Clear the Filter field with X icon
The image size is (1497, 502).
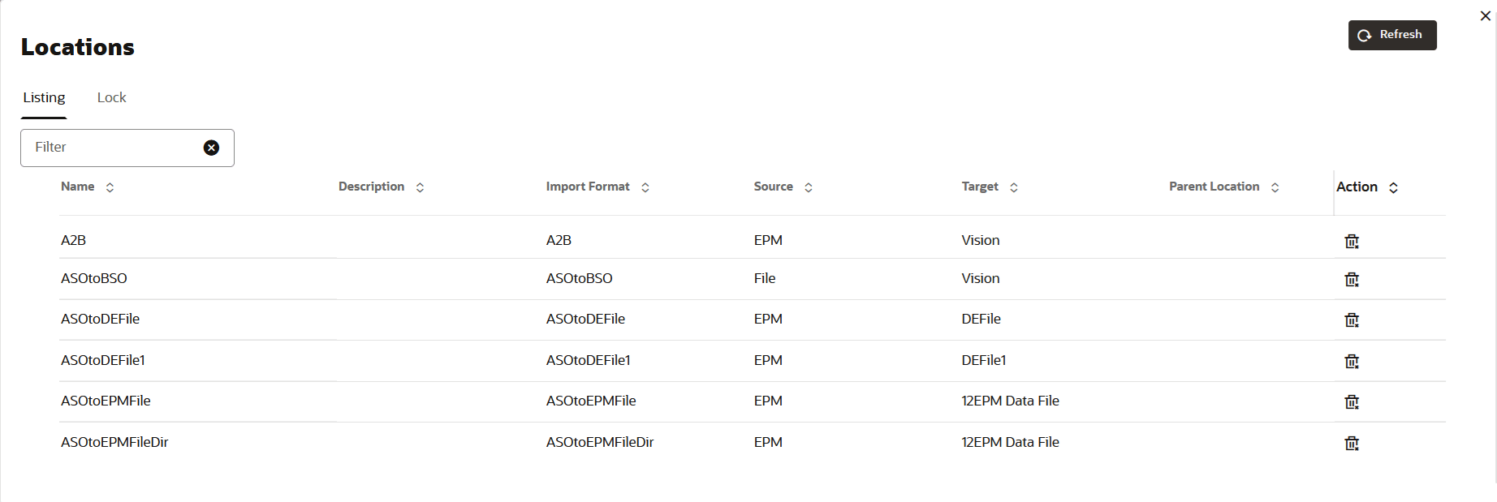[211, 148]
